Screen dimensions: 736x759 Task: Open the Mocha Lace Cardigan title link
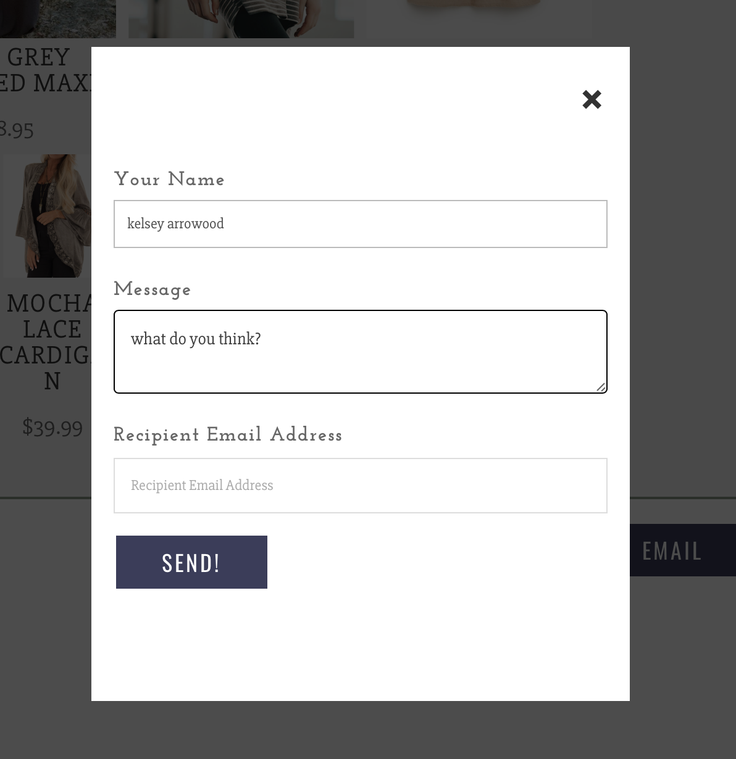coord(49,341)
